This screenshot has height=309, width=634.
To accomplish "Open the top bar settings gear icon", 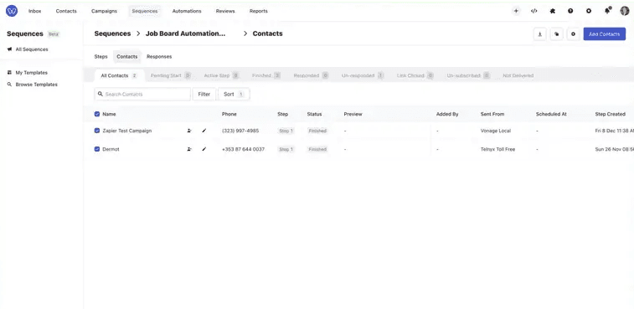I will [588, 11].
